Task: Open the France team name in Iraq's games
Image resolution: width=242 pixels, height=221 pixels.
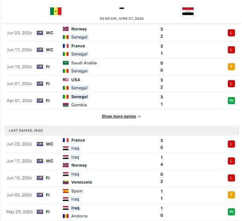Action: (78, 140)
